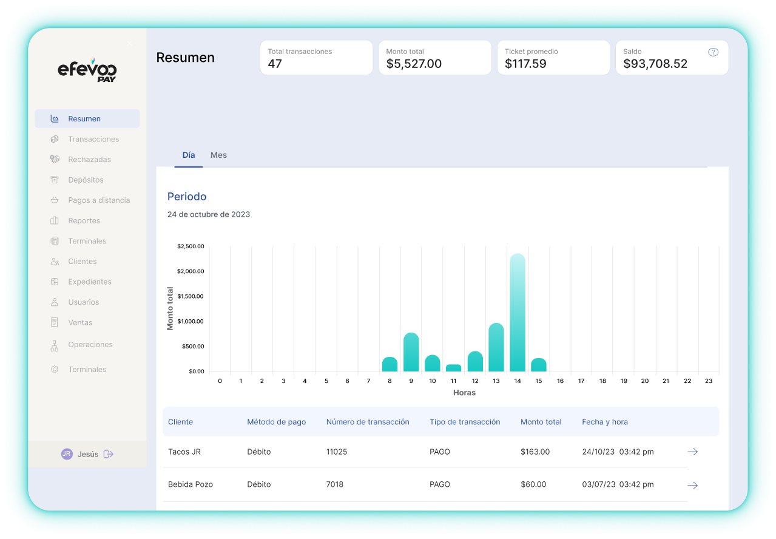Select the Día tab

[x=189, y=155]
